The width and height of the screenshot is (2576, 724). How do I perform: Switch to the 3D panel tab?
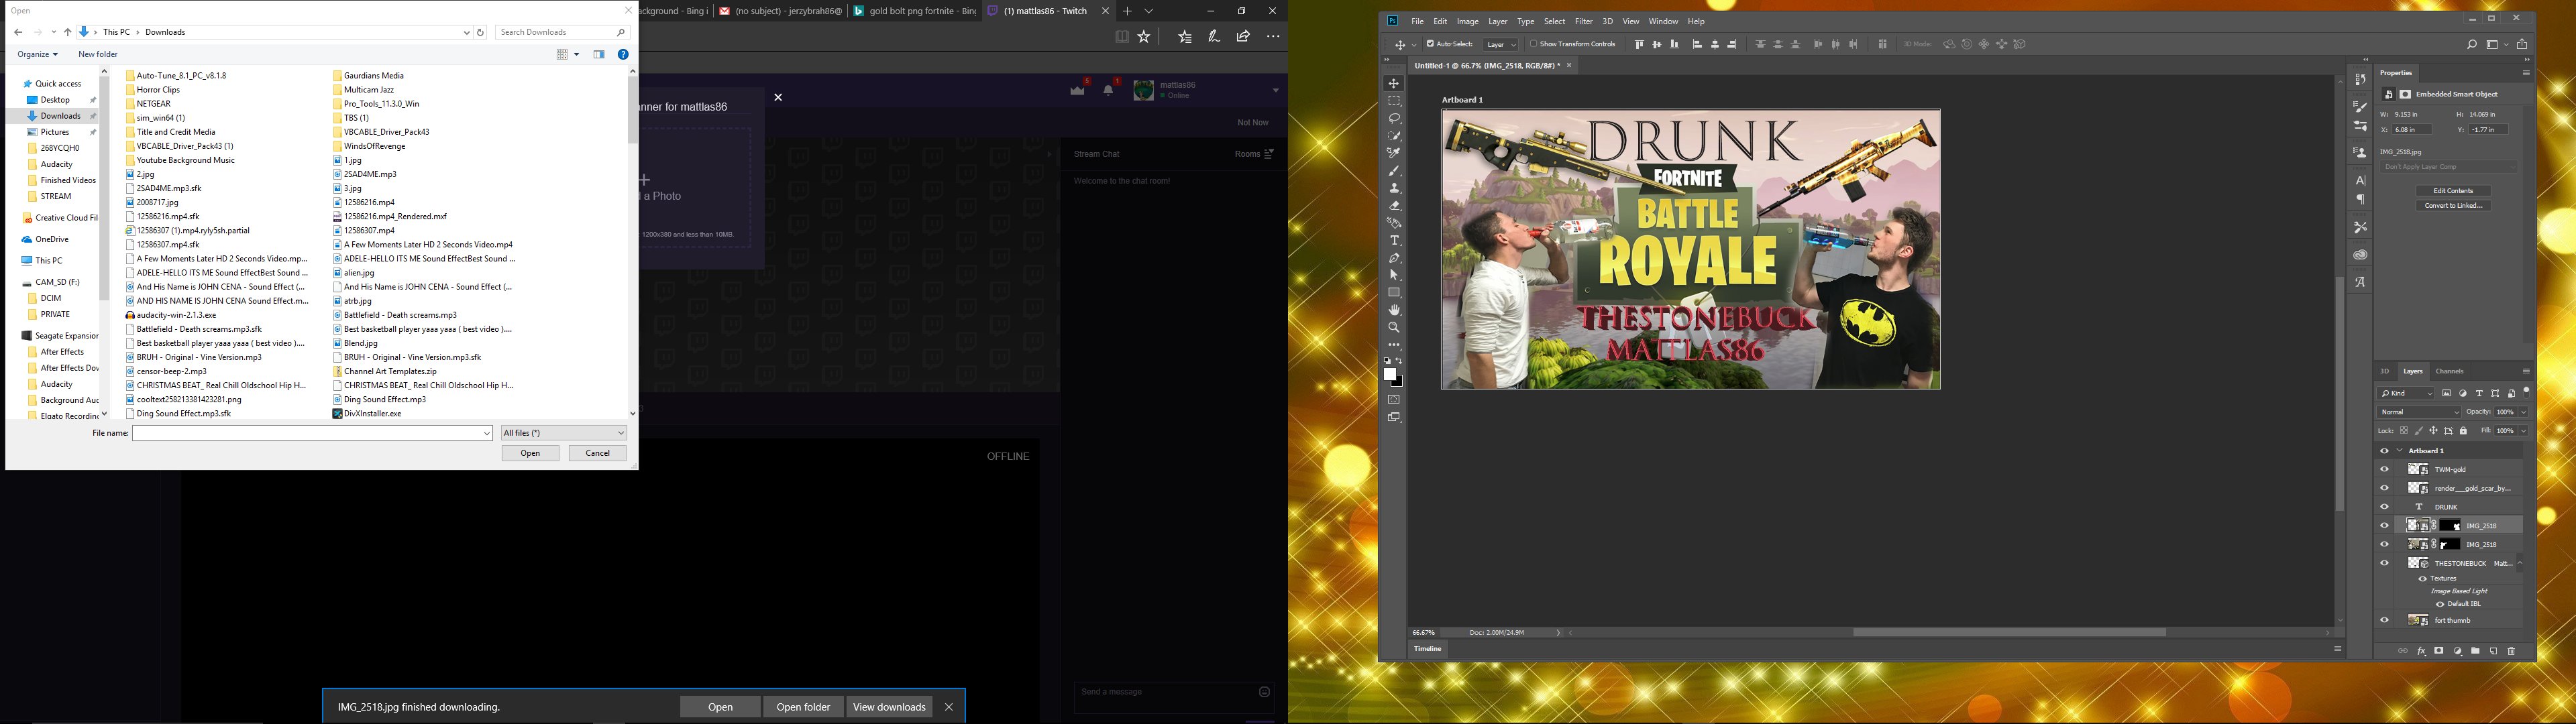(x=2384, y=371)
